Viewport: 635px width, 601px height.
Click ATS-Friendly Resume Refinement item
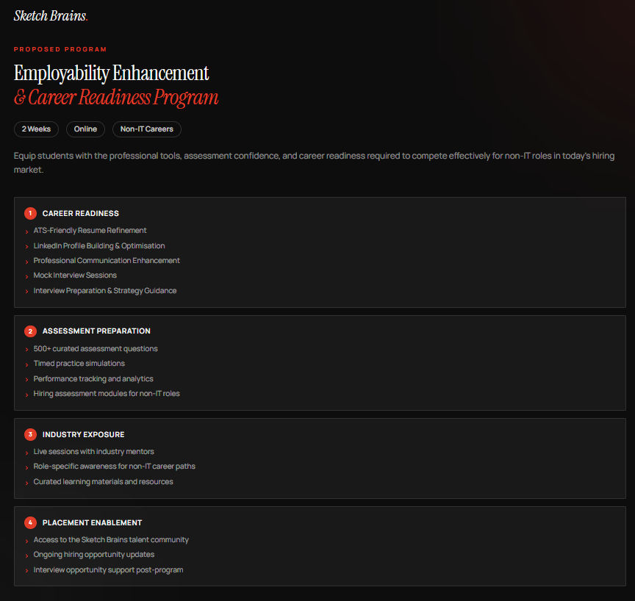point(90,230)
